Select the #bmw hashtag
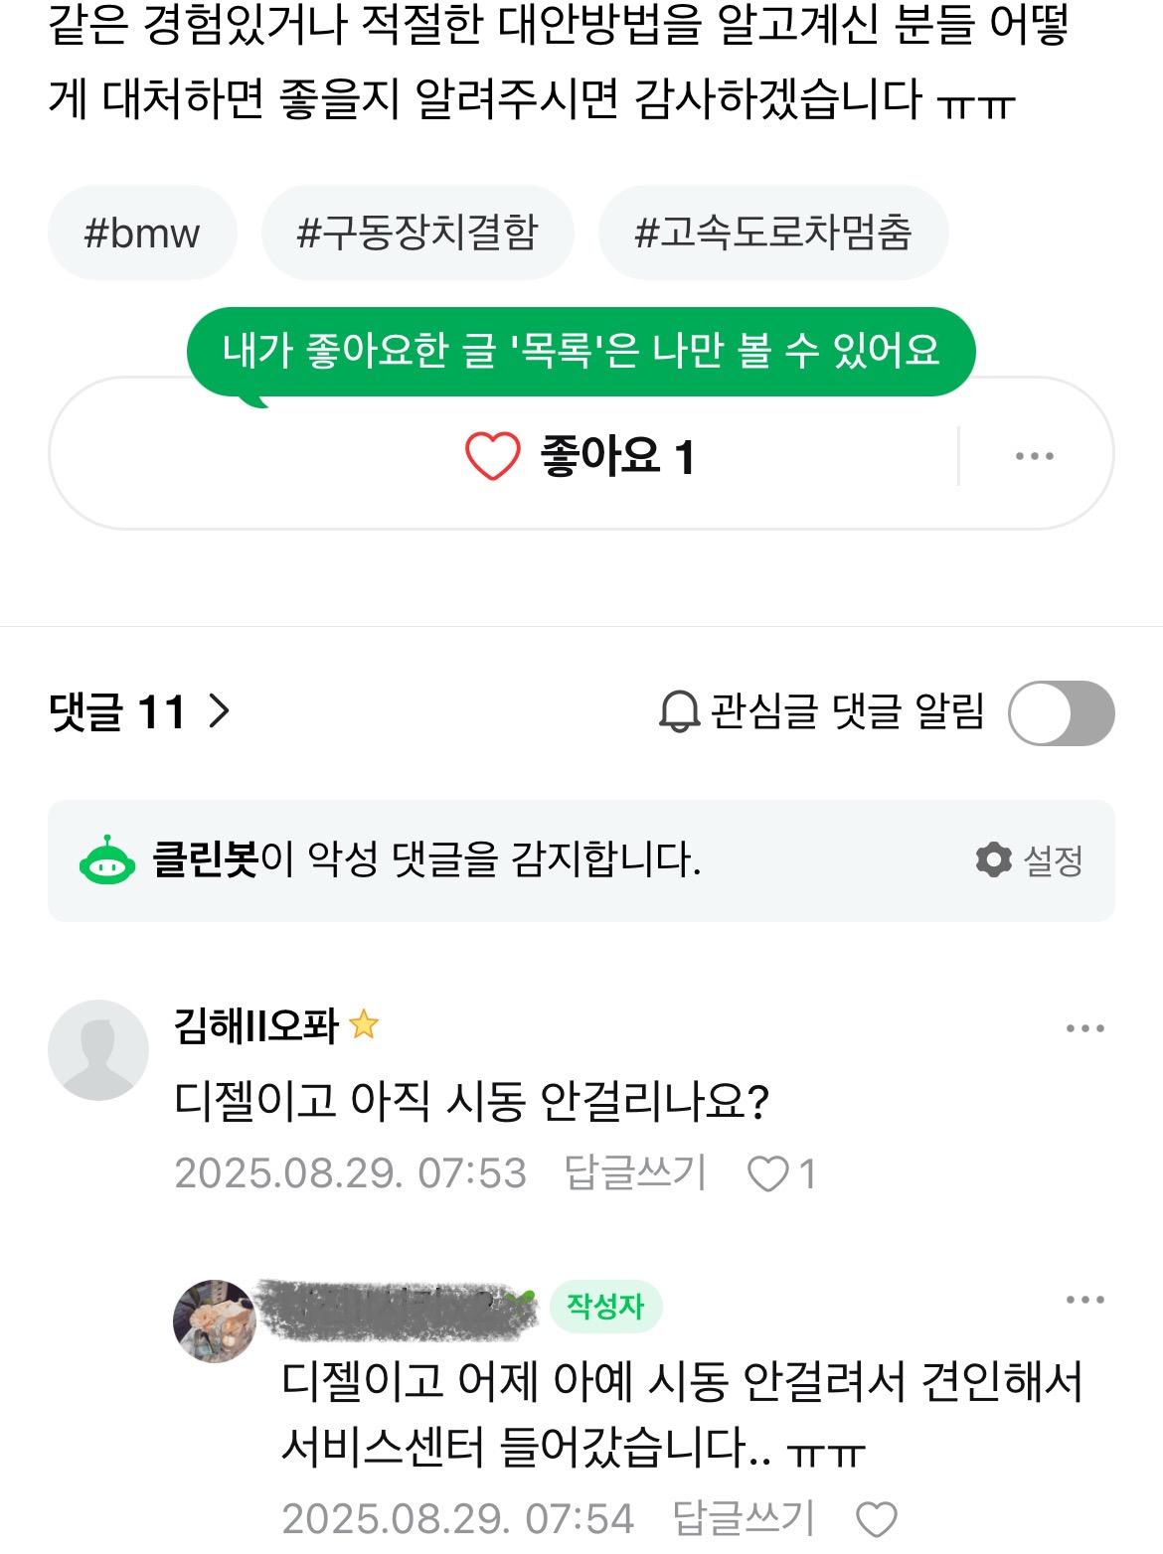Screen dimensions: 1163x1554 point(142,233)
